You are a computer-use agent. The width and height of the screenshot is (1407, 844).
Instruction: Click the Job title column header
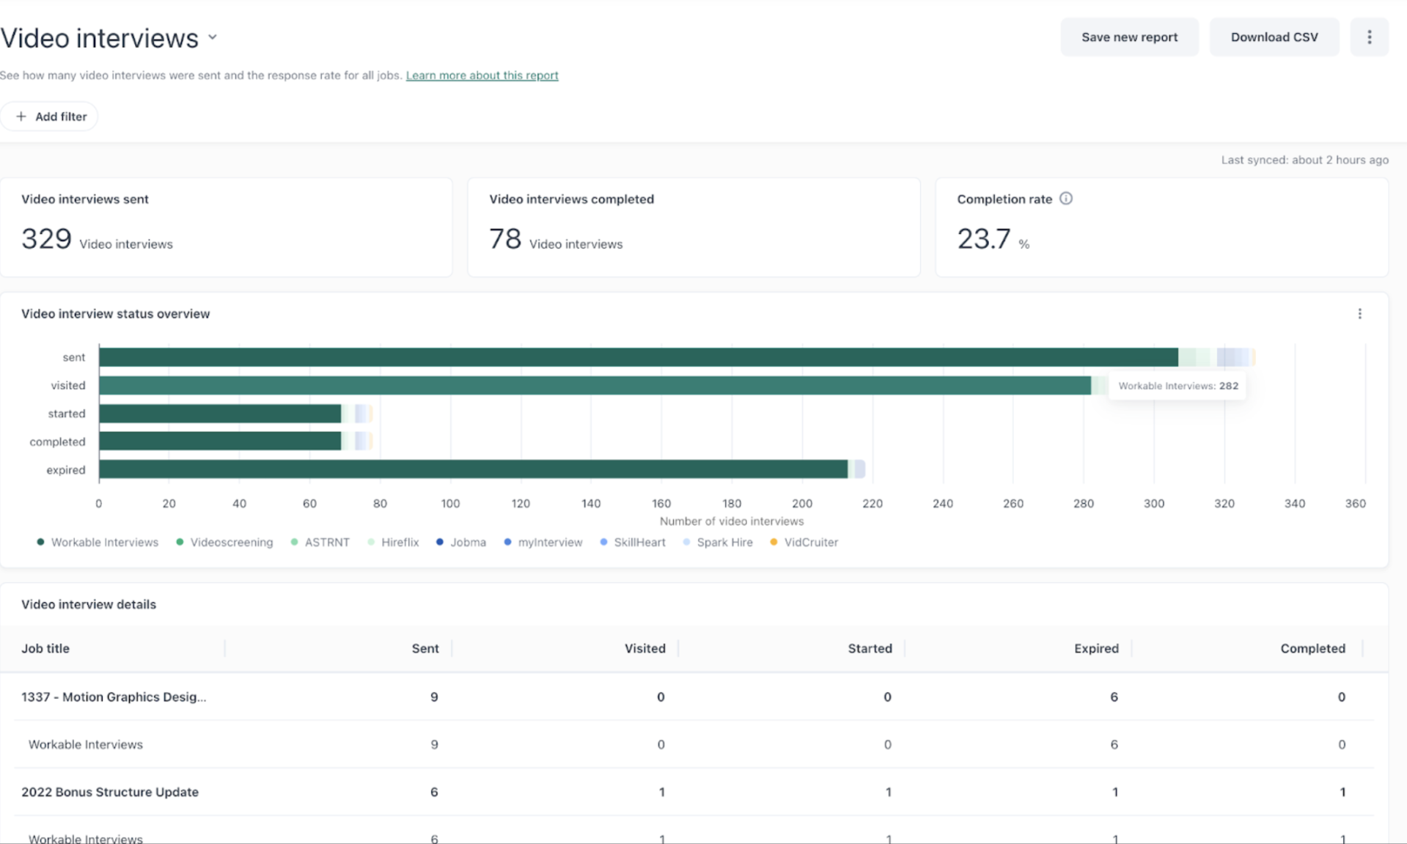(45, 648)
